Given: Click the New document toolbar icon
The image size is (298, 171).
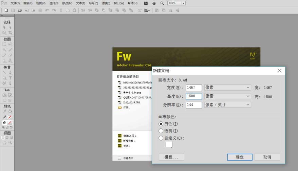Looking at the screenshot, I should (x=6, y=10).
